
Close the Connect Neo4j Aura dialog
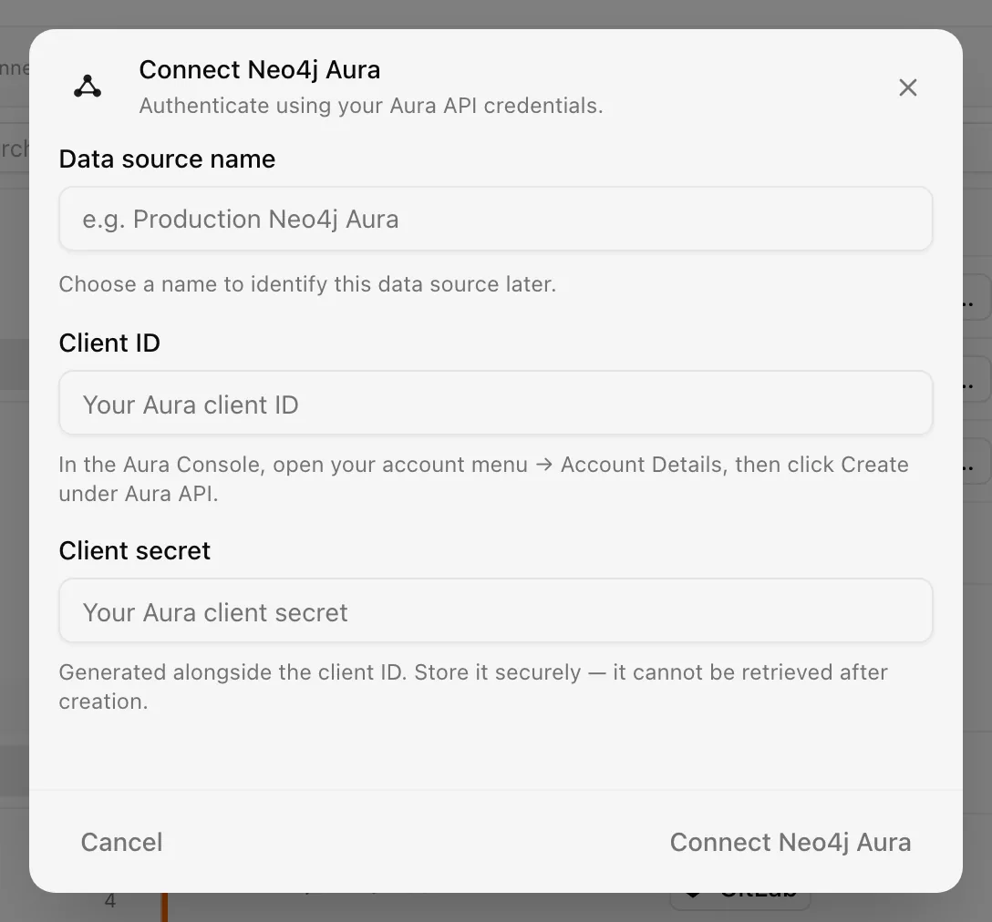pyautogui.click(x=908, y=87)
